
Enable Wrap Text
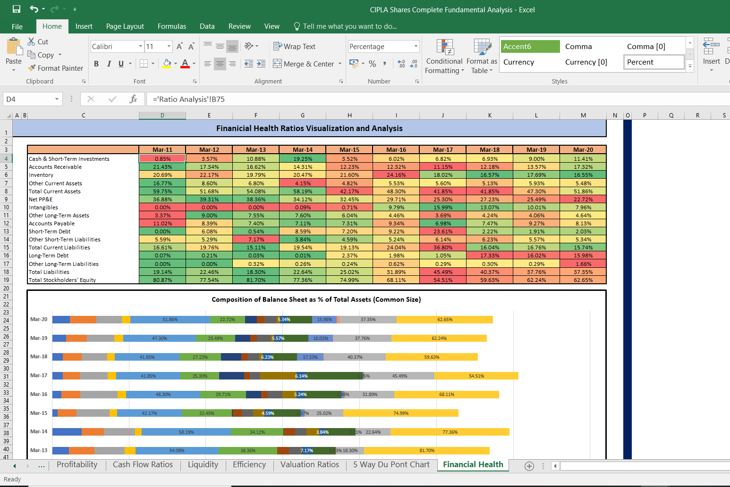click(x=294, y=46)
